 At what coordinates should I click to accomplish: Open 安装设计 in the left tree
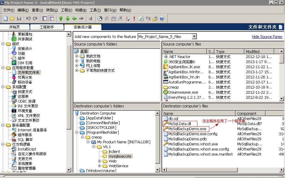point(25,48)
